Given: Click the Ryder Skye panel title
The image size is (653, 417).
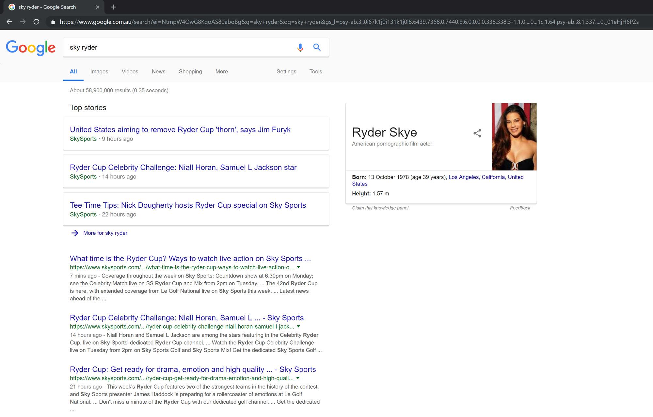Looking at the screenshot, I should 384,132.
